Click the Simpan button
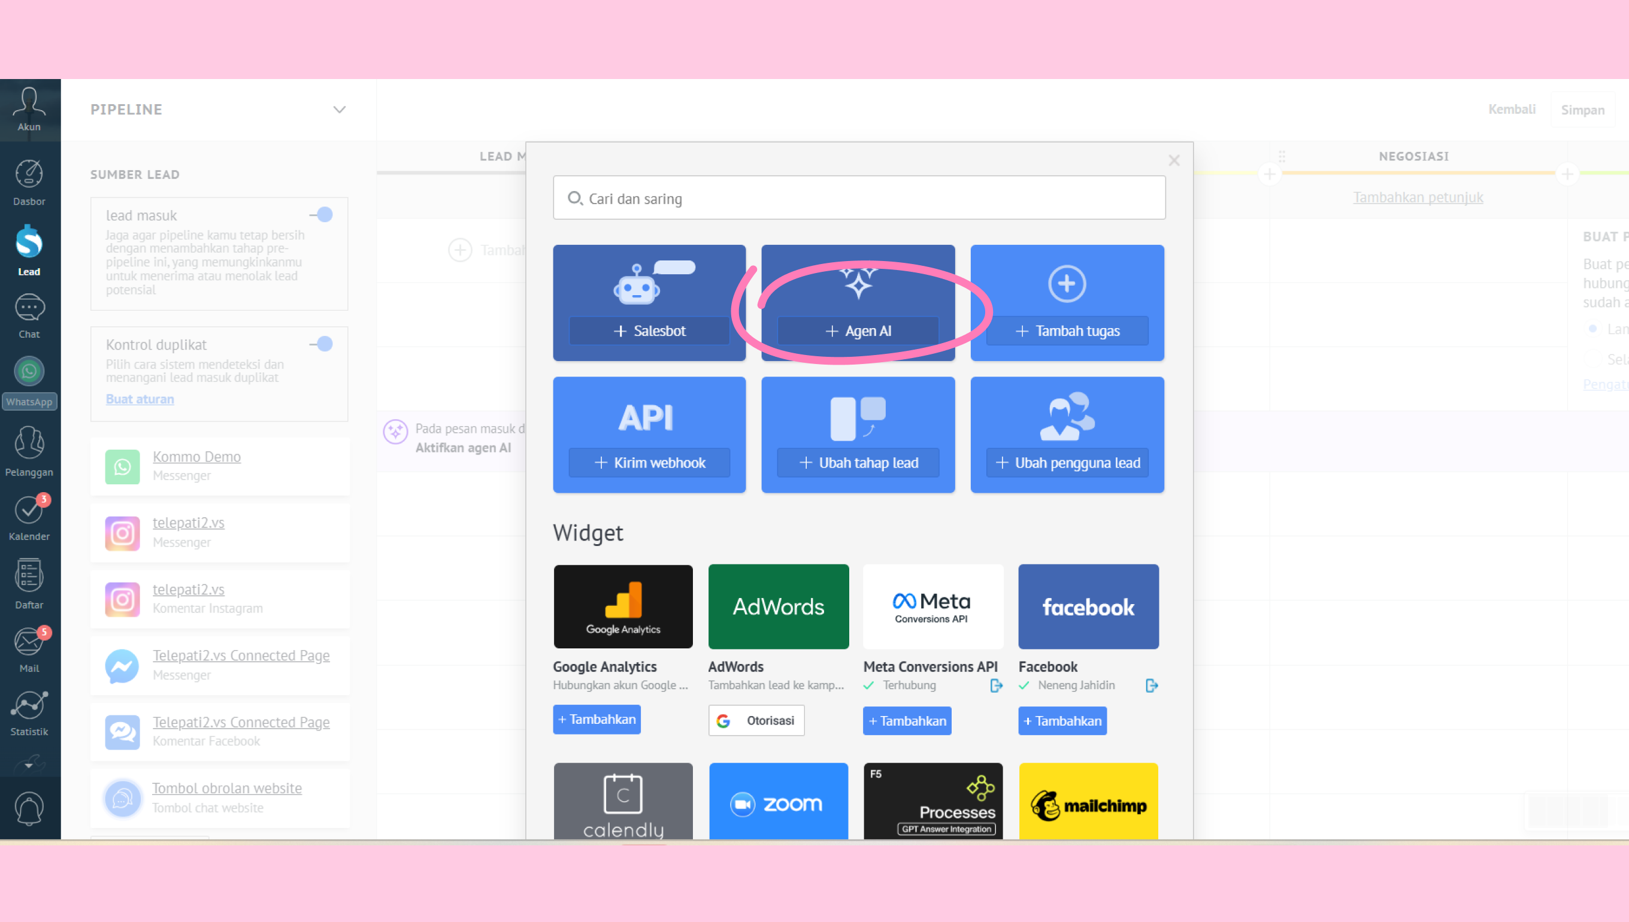This screenshot has height=922, width=1629. [x=1582, y=110]
